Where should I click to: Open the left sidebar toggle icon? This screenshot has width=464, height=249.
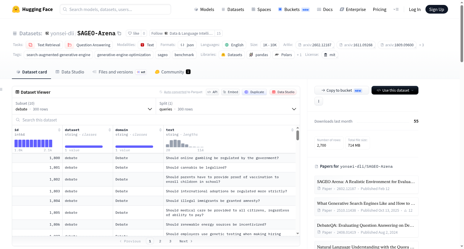coord(1,89)
